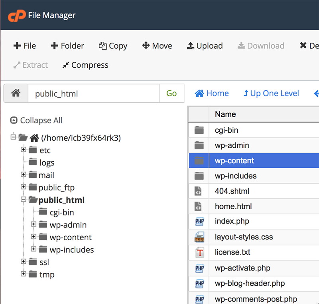Open the Upload dialog
The width and height of the screenshot is (319, 304).
click(x=205, y=46)
